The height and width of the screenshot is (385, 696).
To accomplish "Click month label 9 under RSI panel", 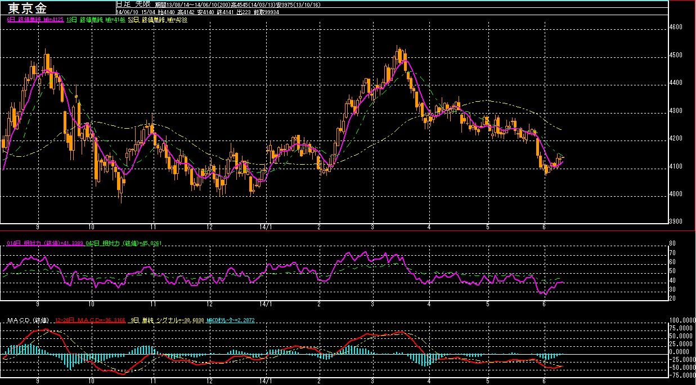I will [37, 304].
